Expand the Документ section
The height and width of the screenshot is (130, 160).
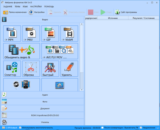tap(42, 109)
